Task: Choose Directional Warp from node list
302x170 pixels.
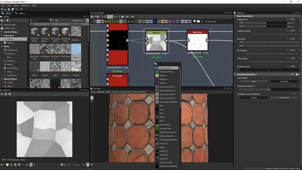Action: click(x=167, y=72)
